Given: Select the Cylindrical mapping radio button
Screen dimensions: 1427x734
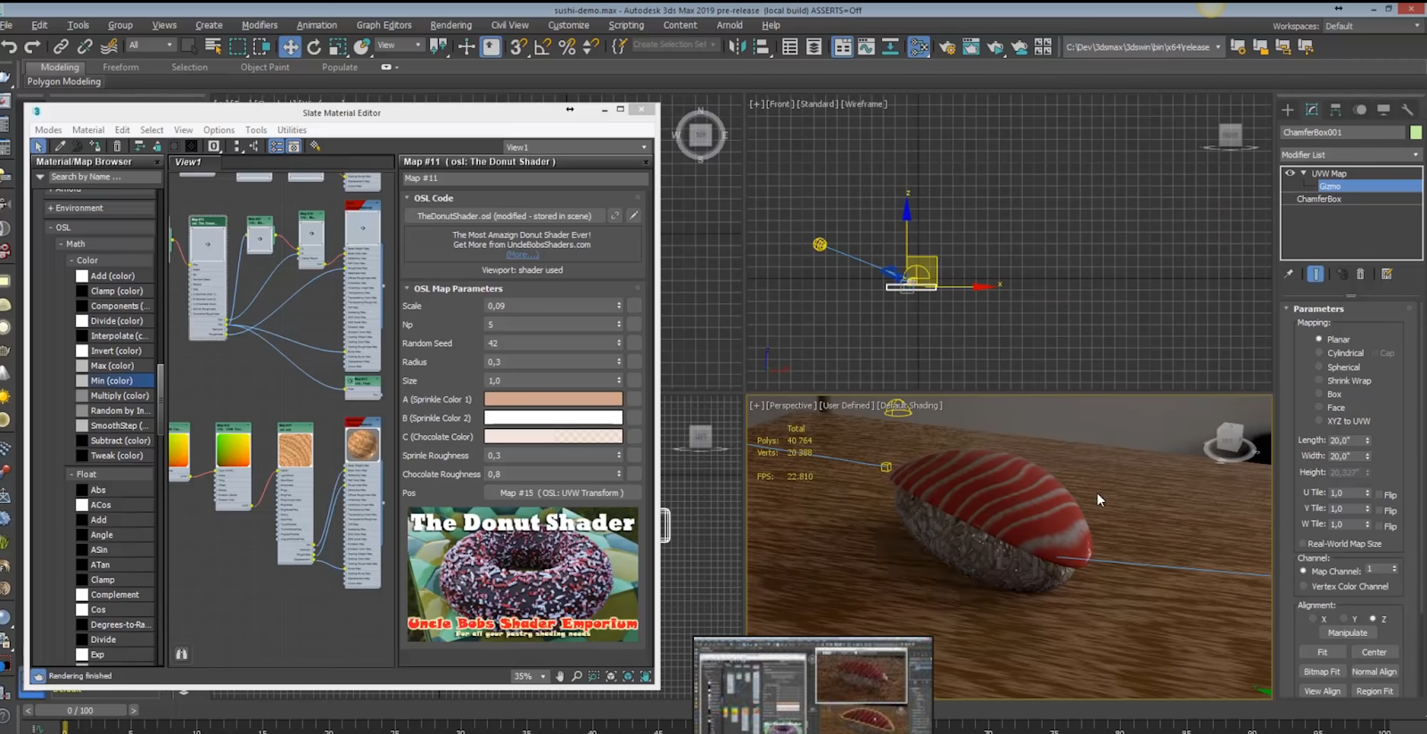Looking at the screenshot, I should pos(1319,353).
